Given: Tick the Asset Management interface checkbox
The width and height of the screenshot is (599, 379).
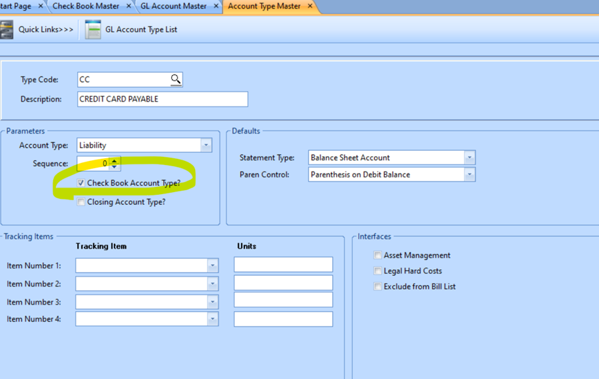Looking at the screenshot, I should click(378, 255).
